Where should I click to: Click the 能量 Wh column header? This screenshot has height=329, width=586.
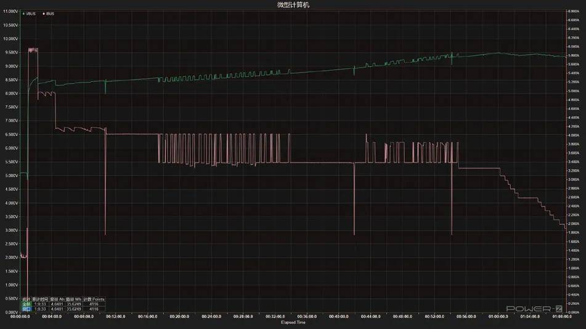[x=73, y=299]
